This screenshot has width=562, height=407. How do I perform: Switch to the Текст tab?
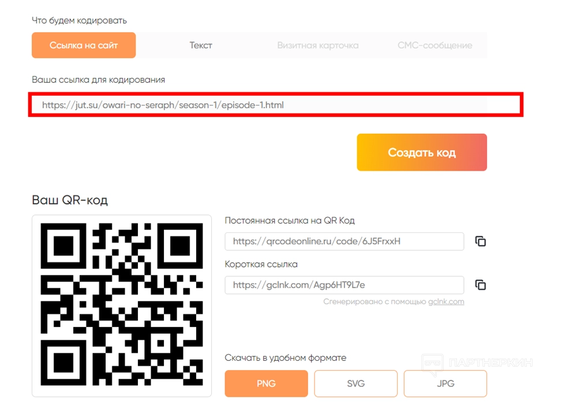point(201,45)
